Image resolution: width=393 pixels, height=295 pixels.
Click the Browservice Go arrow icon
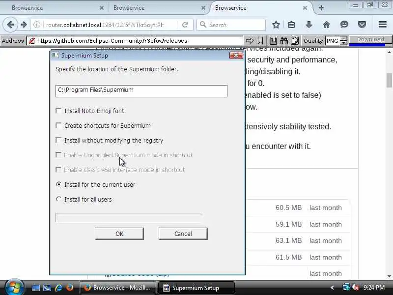tap(250, 41)
